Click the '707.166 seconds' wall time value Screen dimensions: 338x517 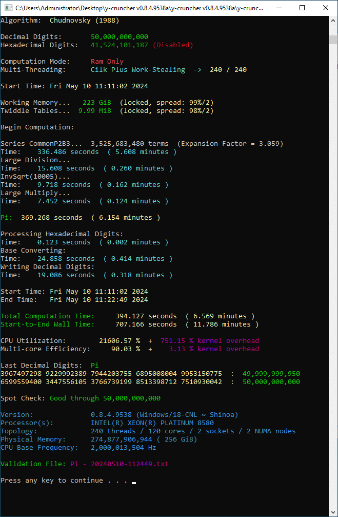click(x=146, y=324)
